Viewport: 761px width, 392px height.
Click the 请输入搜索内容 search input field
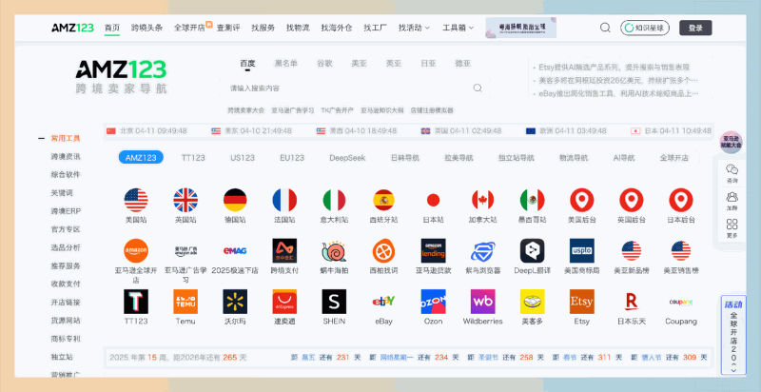pos(354,88)
